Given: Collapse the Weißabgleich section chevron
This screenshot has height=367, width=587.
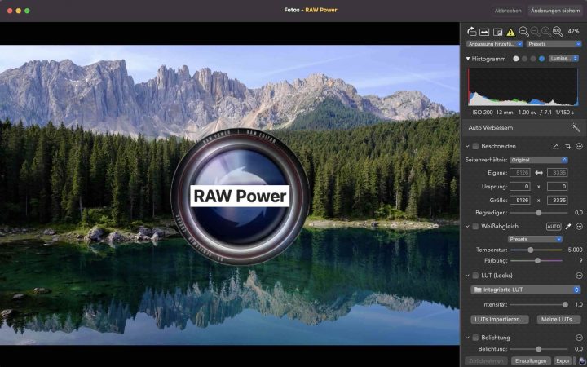Looking at the screenshot, I should click(x=467, y=226).
